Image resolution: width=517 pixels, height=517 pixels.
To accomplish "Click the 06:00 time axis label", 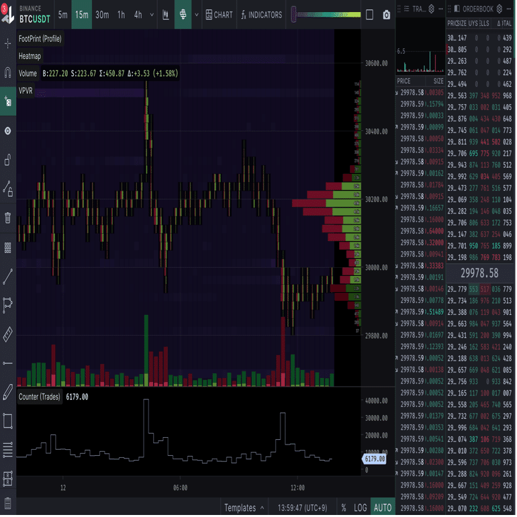I will click(x=180, y=487).
